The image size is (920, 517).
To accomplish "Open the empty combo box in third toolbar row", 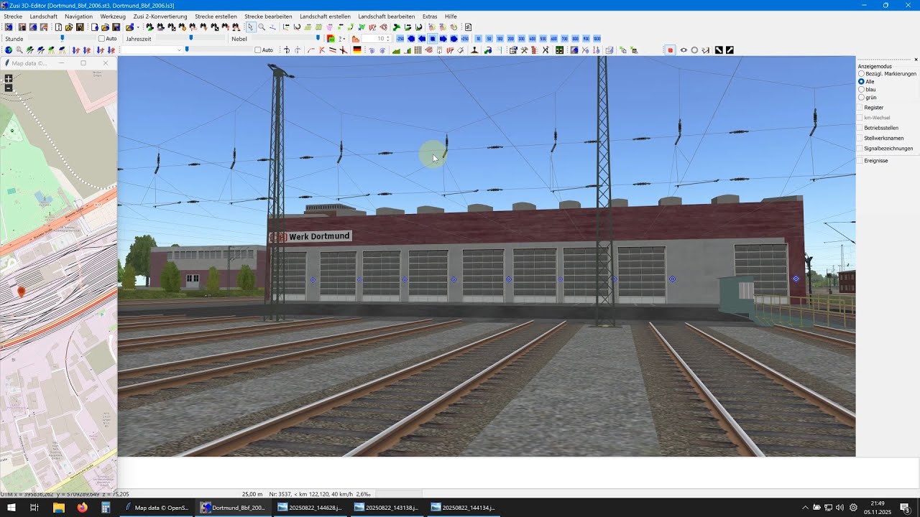I will pyautogui.click(x=152, y=50).
